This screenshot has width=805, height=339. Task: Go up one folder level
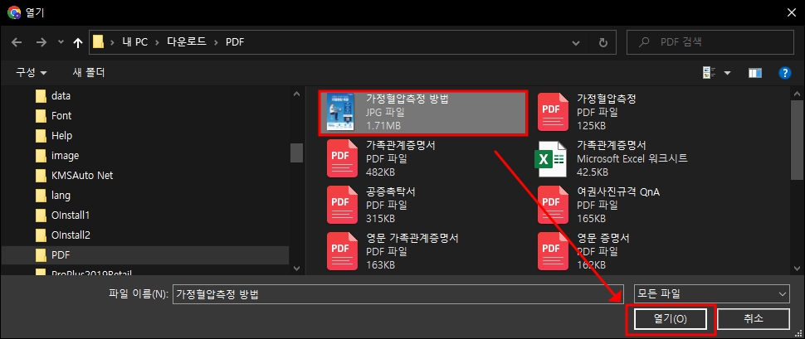pos(77,43)
